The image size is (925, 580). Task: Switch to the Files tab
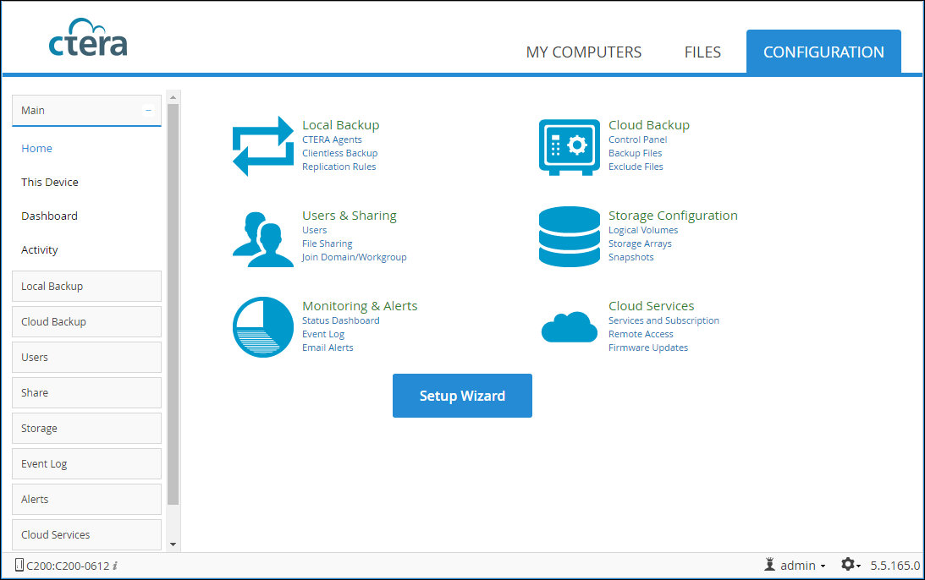(x=702, y=52)
